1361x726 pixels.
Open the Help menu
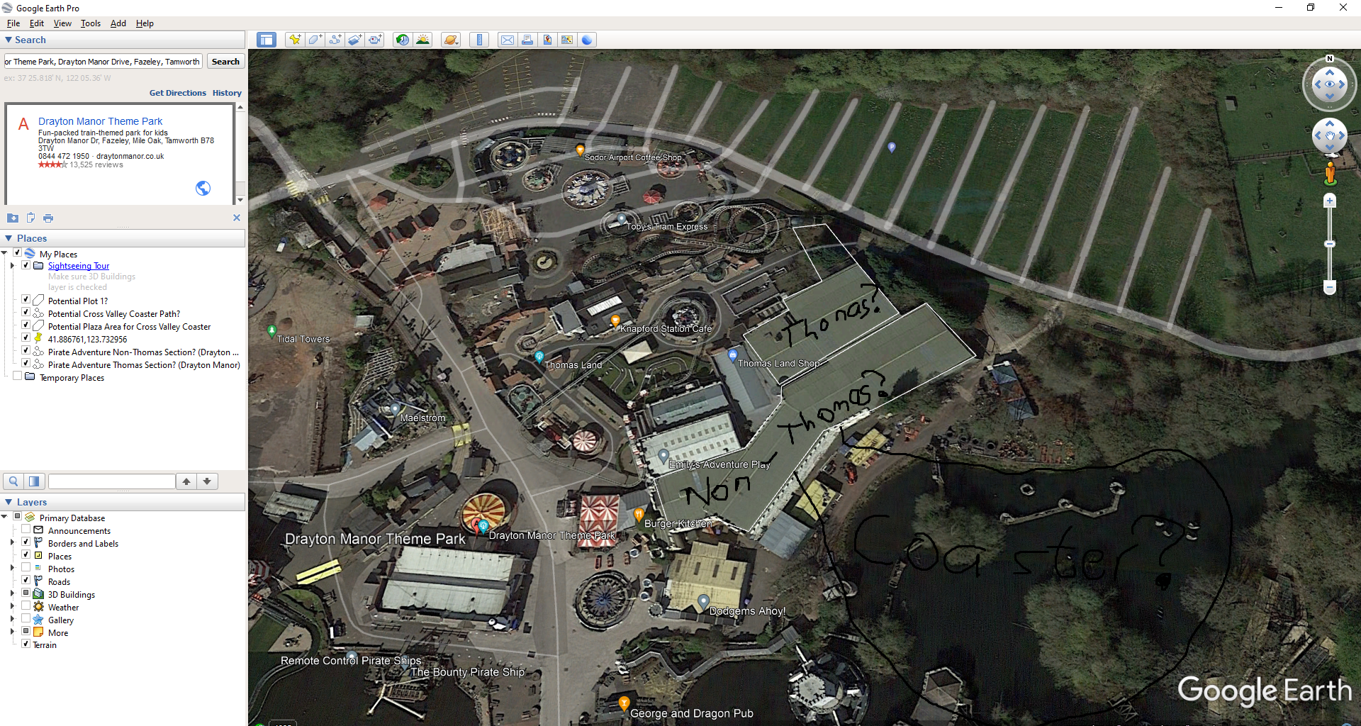coord(145,23)
